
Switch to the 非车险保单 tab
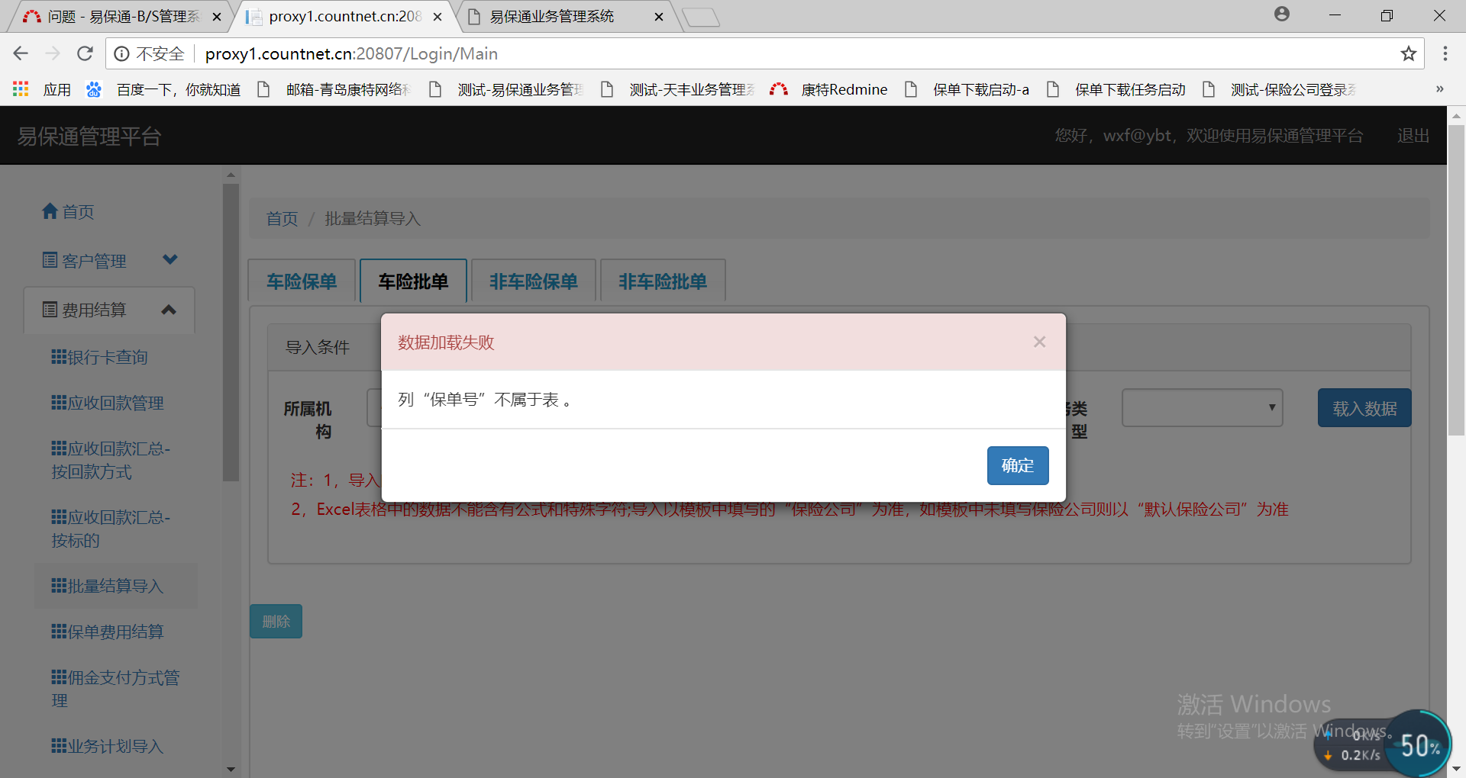[534, 281]
